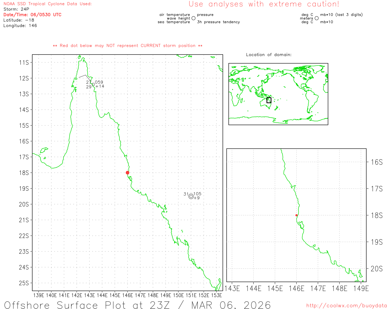Click 'mb*10 (last 3 digits)' legend text

pos(341,15)
